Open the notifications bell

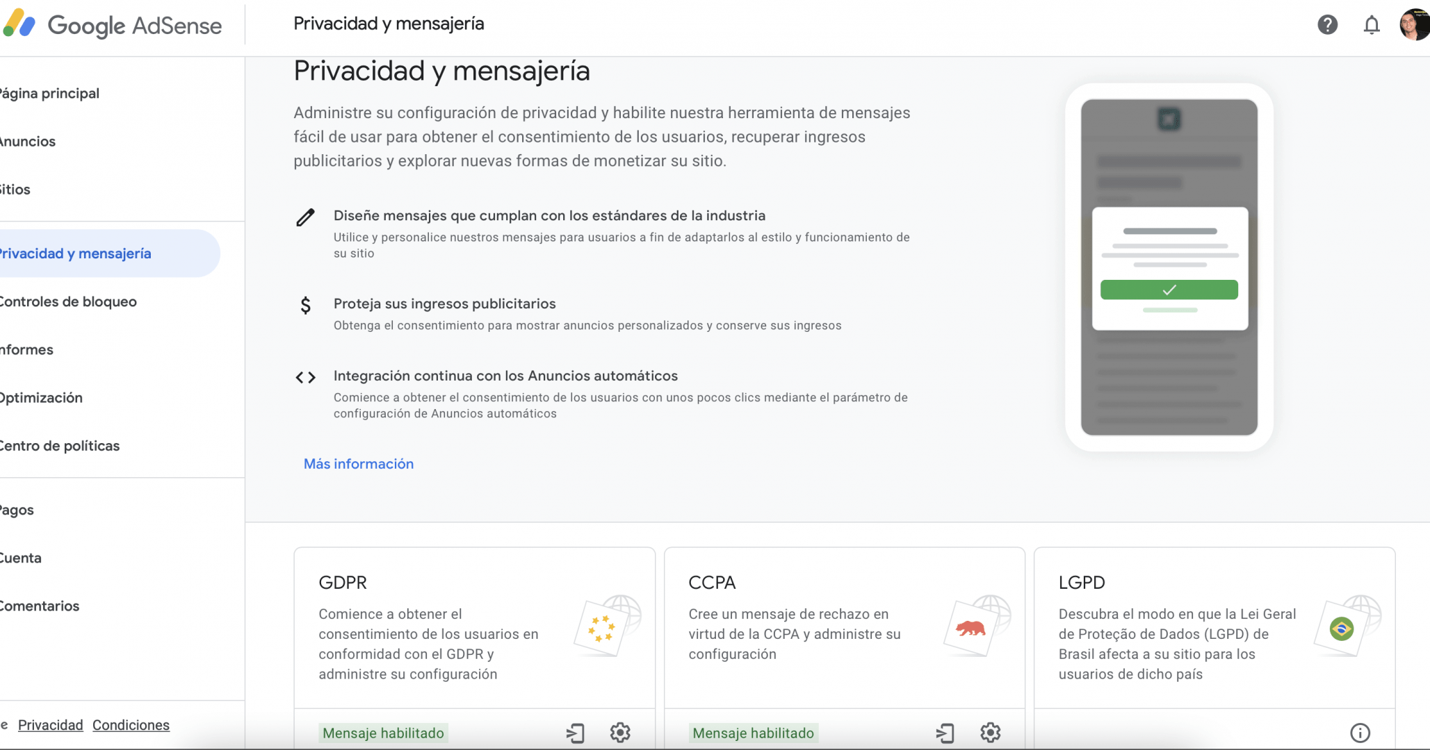(x=1371, y=25)
